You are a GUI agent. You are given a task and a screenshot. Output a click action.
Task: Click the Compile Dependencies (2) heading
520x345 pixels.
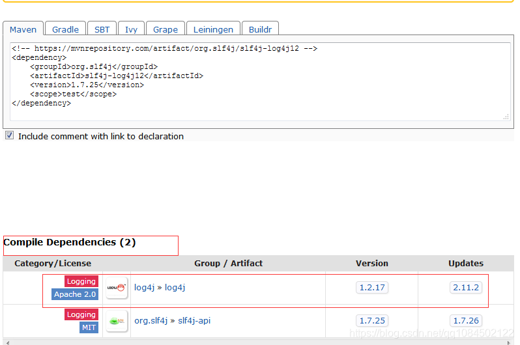70,242
